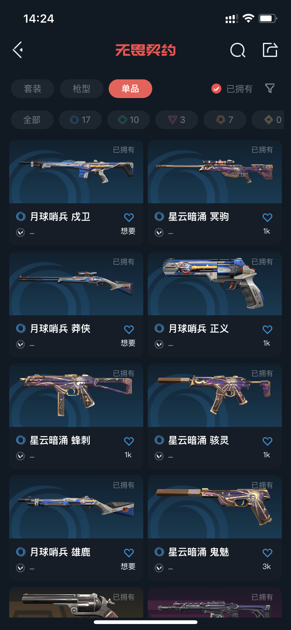Open the 星云暗涌 蜂刺 skin thumbnail

click(x=76, y=395)
